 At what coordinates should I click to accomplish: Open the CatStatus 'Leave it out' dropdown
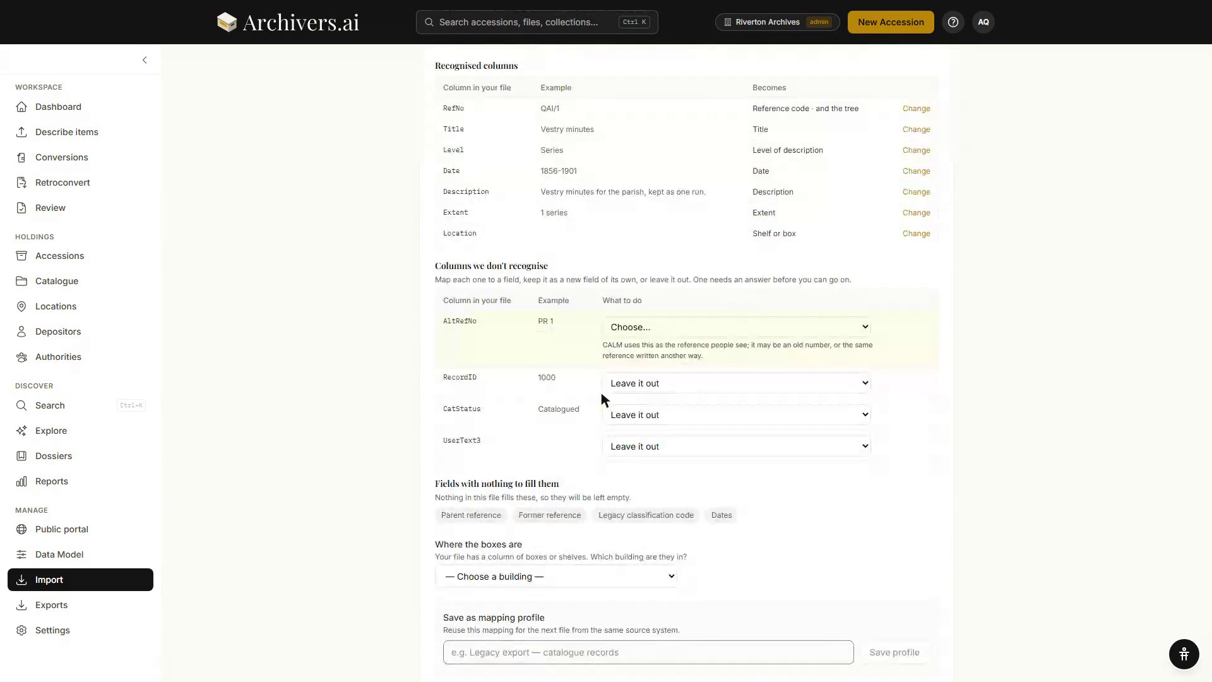[737, 415]
